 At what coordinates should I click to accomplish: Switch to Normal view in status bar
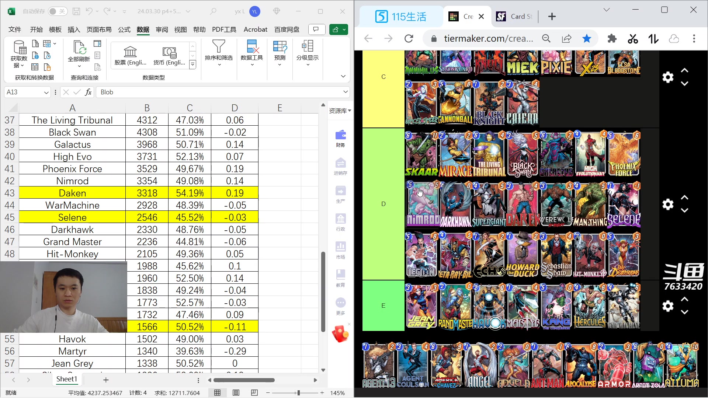[x=218, y=393]
